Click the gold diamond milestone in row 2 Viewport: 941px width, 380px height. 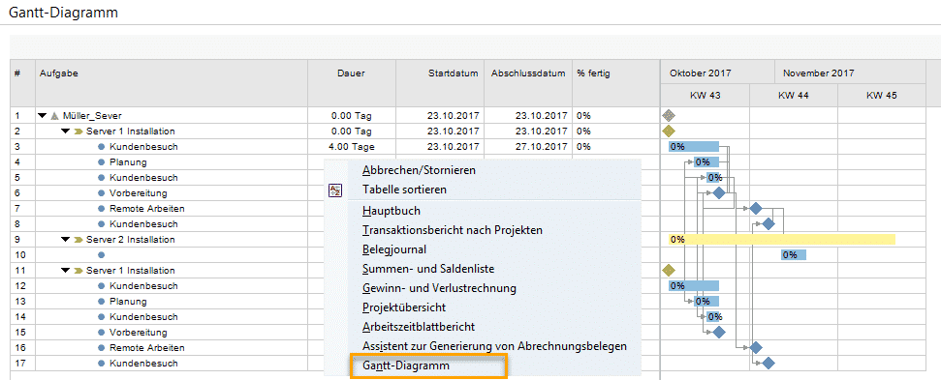tap(668, 132)
